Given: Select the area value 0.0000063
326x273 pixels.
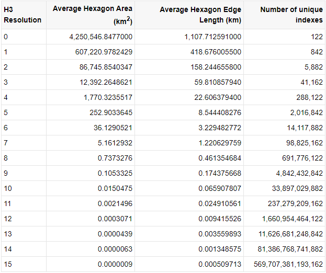Looking at the screenshot, I should tap(115, 249).
